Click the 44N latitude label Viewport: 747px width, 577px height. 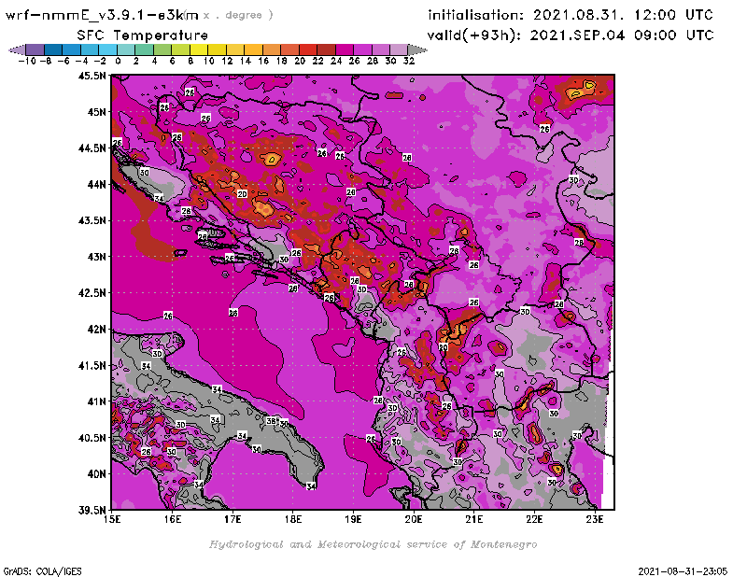click(x=96, y=184)
